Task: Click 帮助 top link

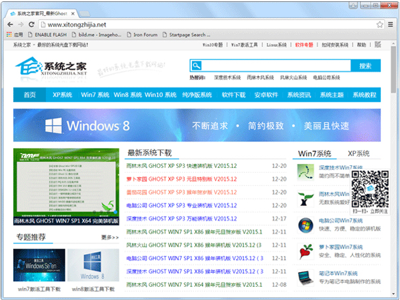Action: (x=361, y=45)
